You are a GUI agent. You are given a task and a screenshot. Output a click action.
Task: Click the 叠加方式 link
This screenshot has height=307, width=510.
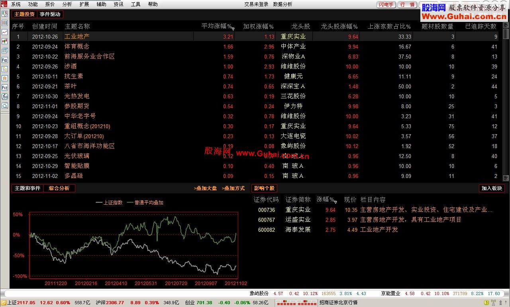pyautogui.click(x=233, y=188)
